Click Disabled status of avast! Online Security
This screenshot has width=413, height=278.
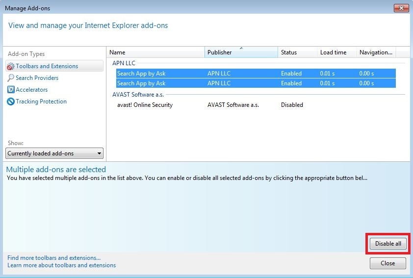click(292, 105)
